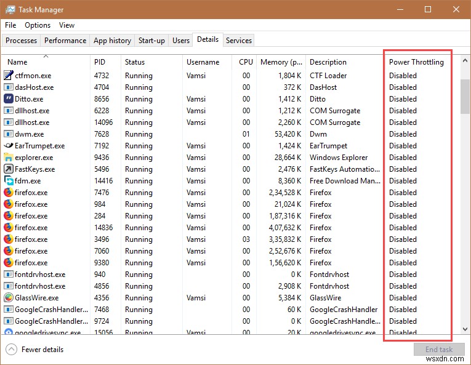Click the Disabled value for Ditto.exe

403,99
